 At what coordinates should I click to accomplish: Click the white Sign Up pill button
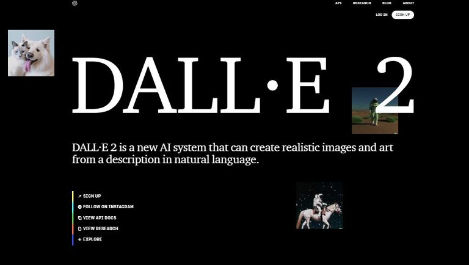coord(402,15)
